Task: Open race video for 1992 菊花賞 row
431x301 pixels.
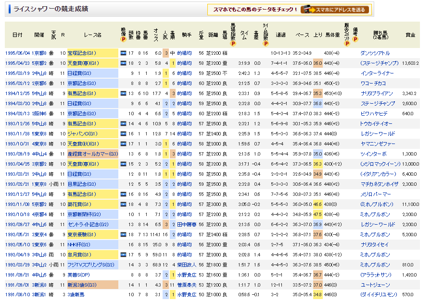Action: click(123, 204)
